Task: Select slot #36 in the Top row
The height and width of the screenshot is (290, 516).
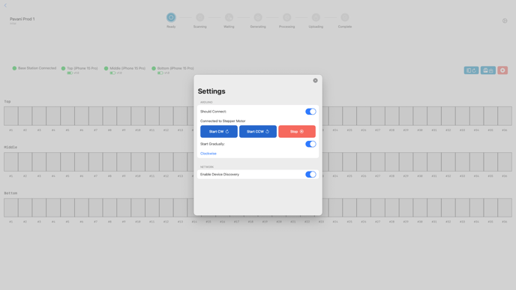Action: [505, 116]
